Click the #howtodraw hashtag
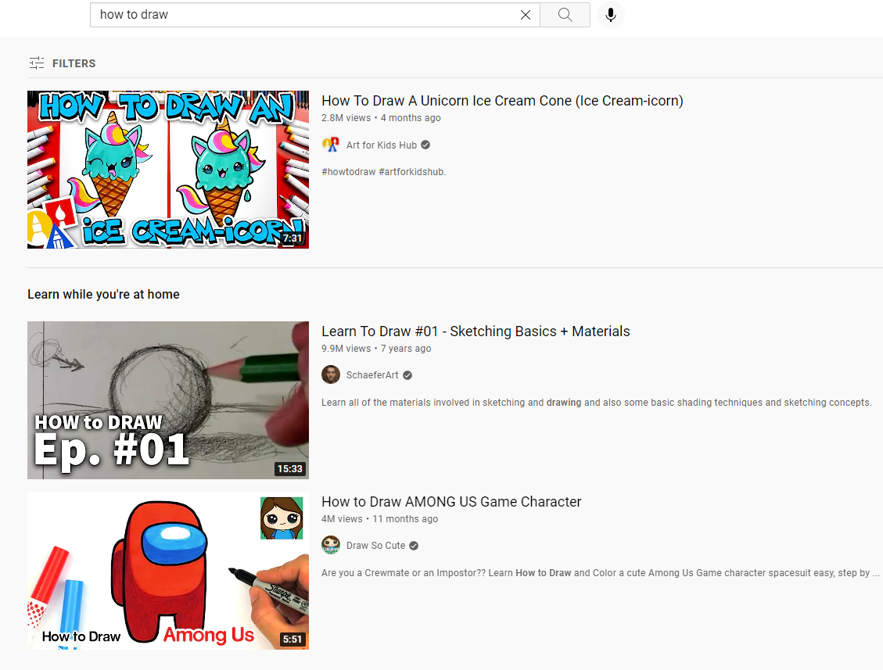Screen dimensions: 883x670 pyautogui.click(x=349, y=172)
